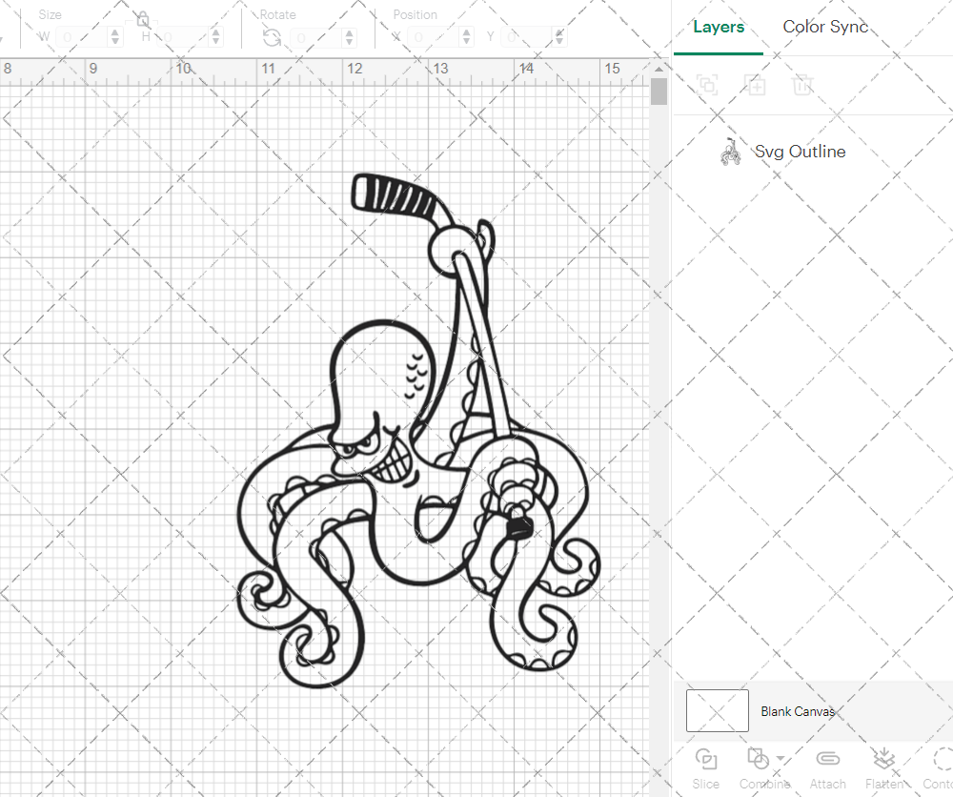Select the Layers tab

pos(719,27)
